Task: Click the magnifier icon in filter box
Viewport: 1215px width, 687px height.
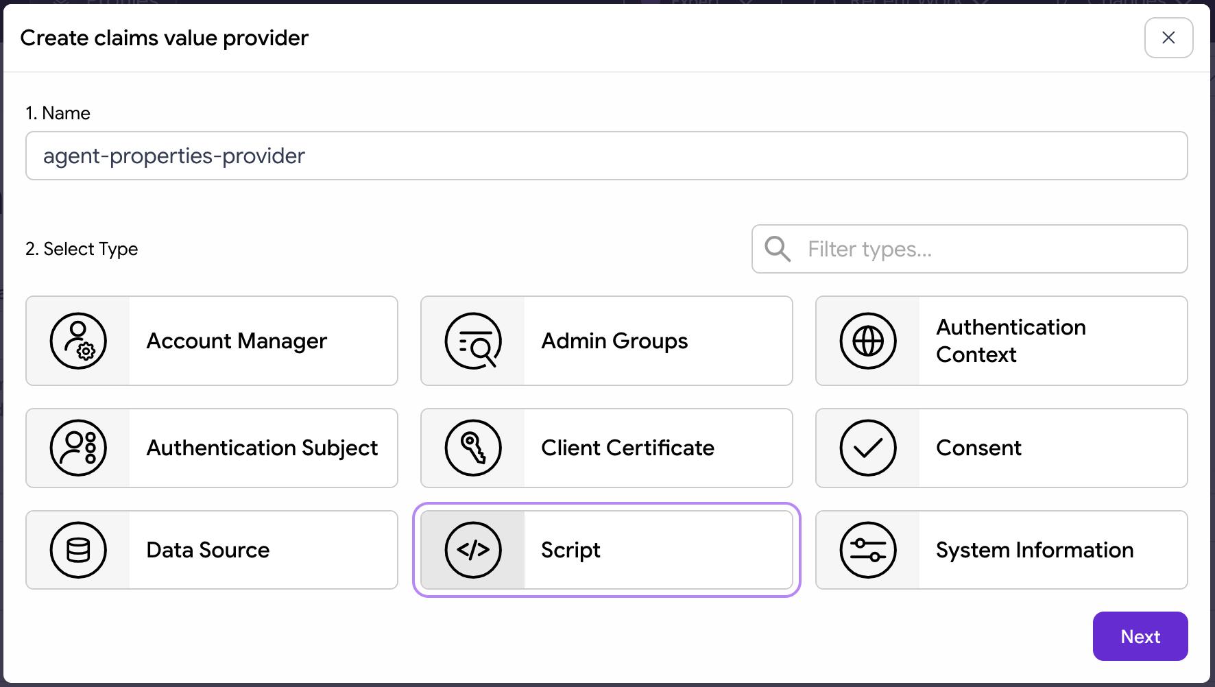Action: point(778,249)
